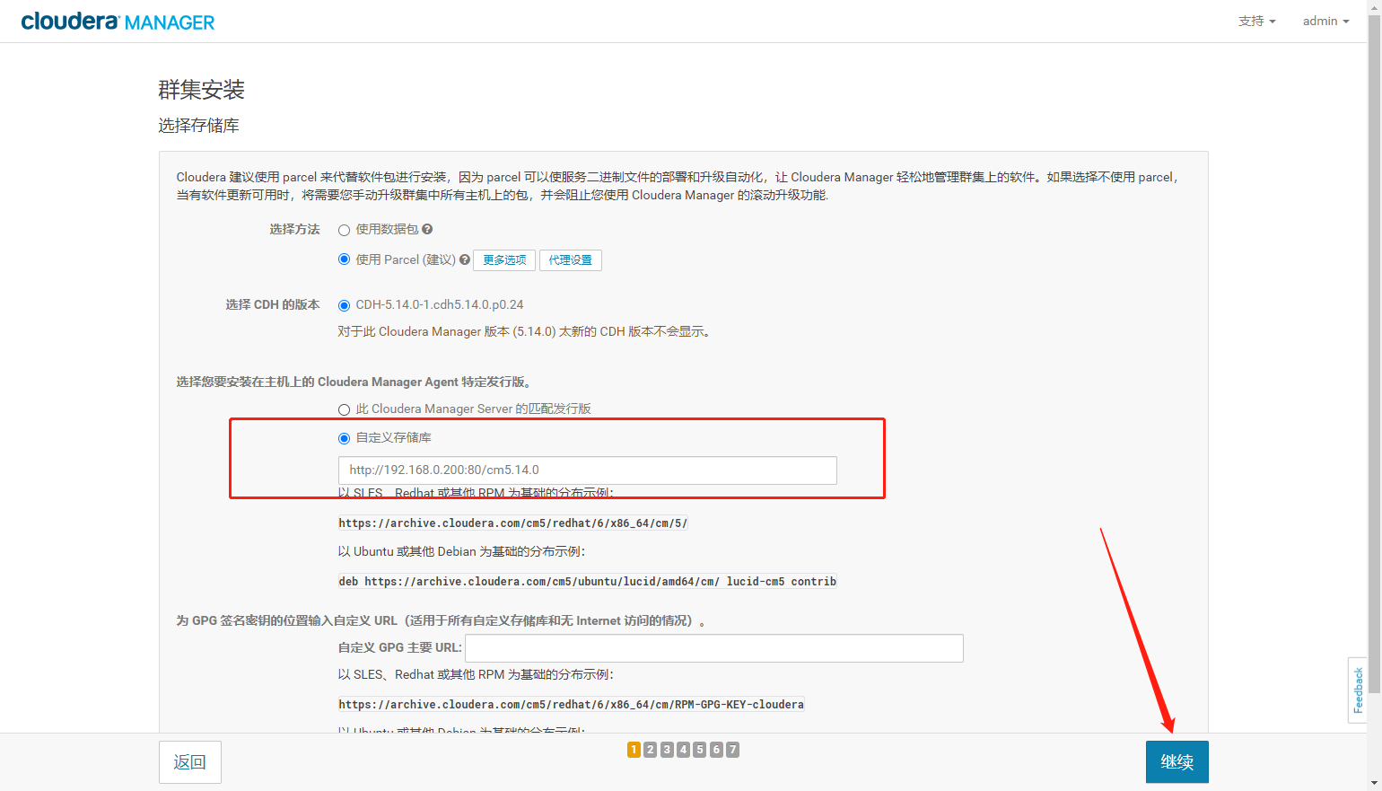Open help icon next to 使用数据包
1382x791 pixels.
pyautogui.click(x=427, y=229)
